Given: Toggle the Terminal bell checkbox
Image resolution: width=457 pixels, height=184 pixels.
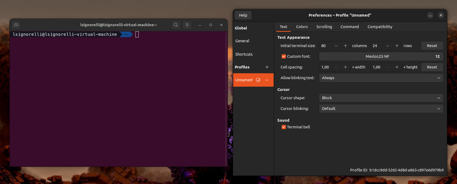Looking at the screenshot, I should [x=284, y=127].
